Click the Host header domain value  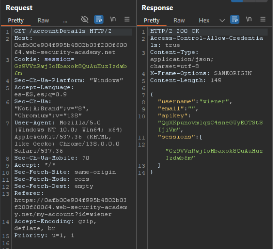[x=71, y=49]
